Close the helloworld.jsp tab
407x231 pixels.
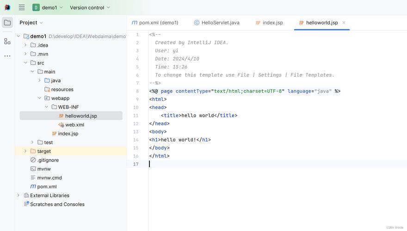point(344,23)
